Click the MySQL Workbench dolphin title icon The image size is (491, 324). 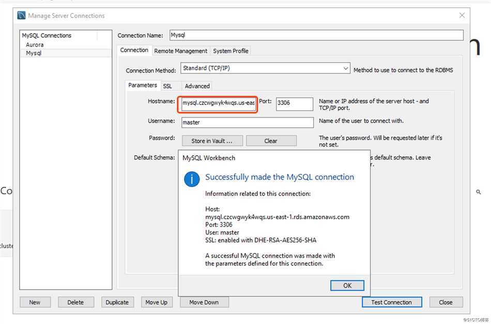(x=21, y=16)
